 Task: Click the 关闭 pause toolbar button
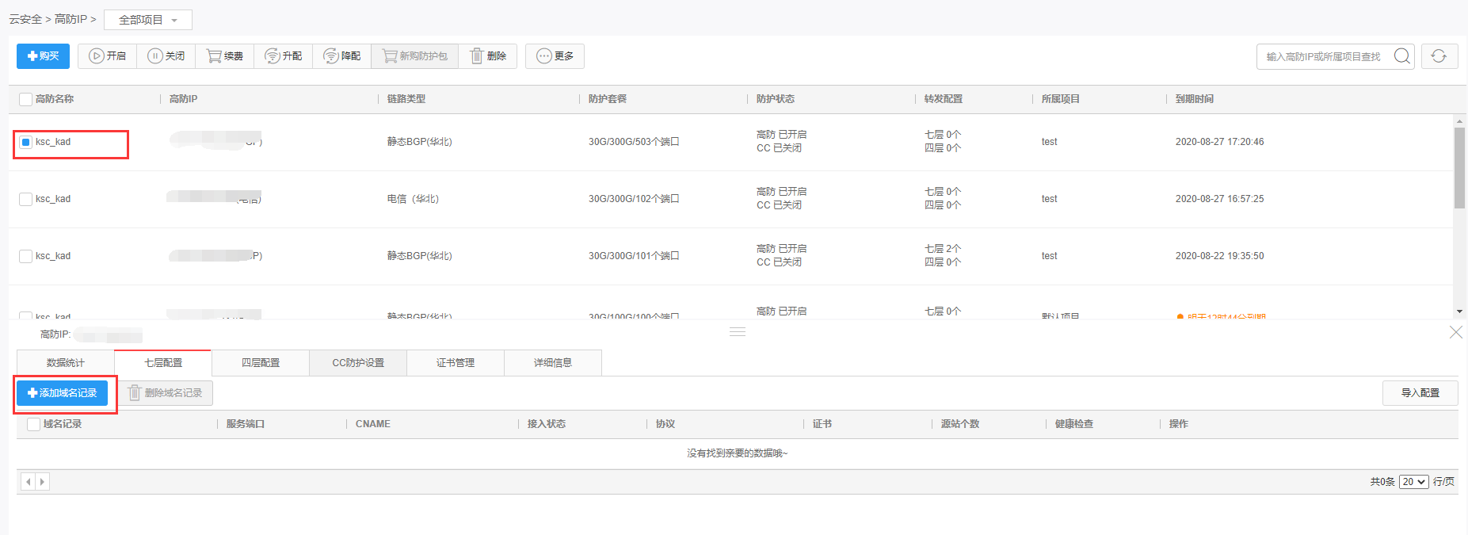coord(166,56)
